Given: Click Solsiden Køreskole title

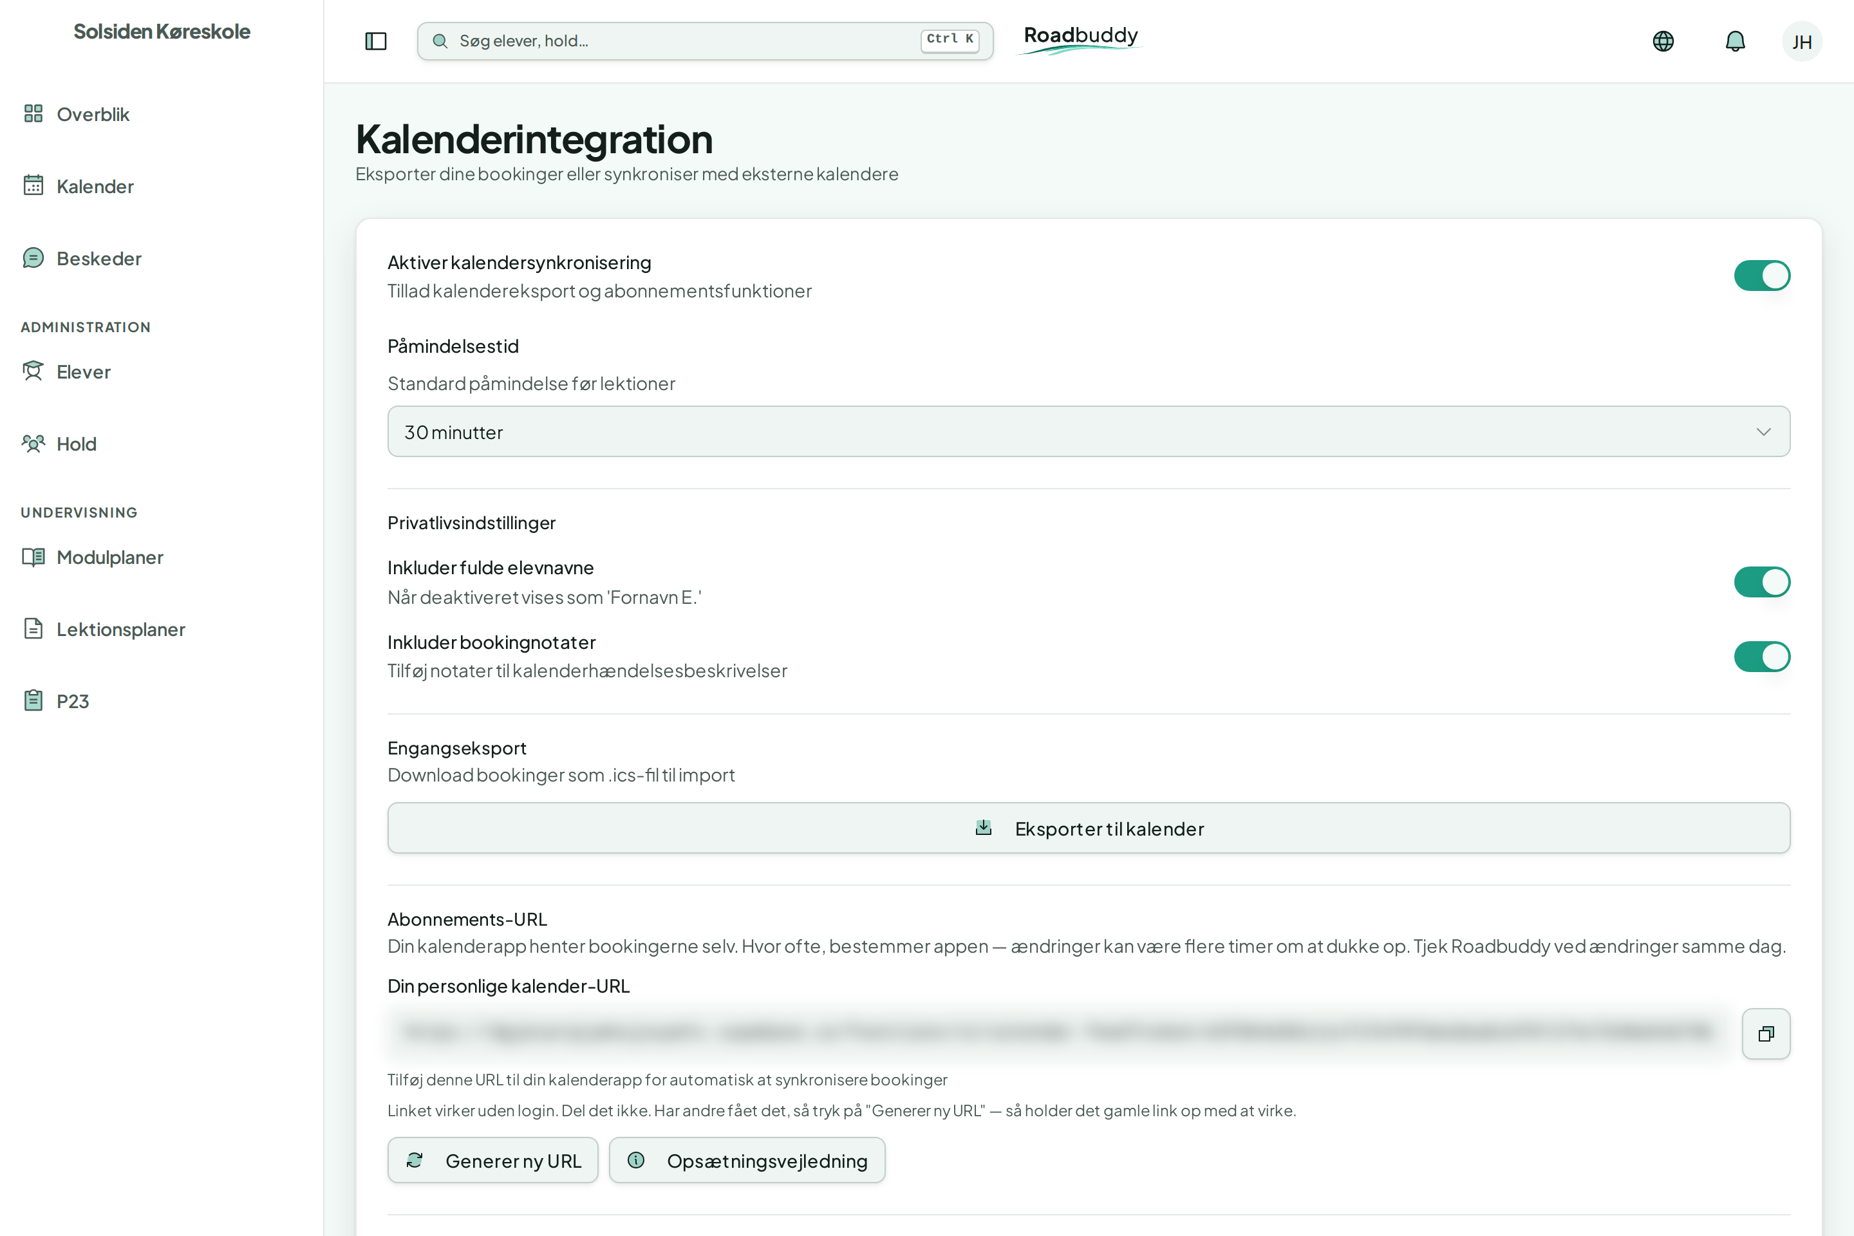Looking at the screenshot, I should (162, 32).
